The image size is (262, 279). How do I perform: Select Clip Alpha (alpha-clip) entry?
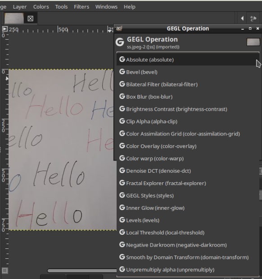pyautogui.click(x=188, y=121)
